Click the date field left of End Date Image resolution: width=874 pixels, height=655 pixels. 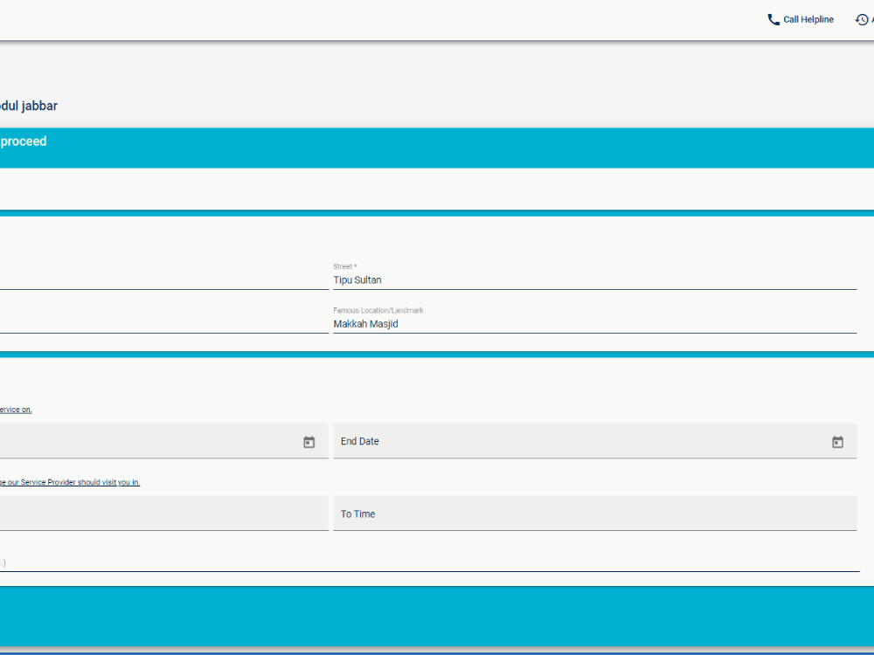[149, 442]
